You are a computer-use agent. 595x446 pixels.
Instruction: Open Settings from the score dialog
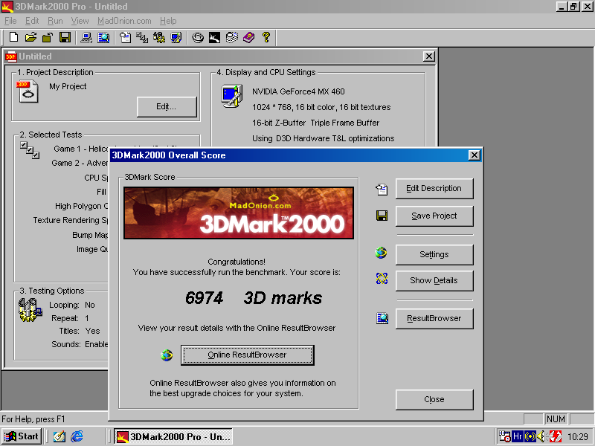434,254
